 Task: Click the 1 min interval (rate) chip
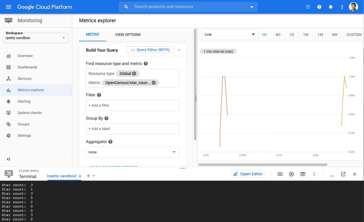pyautogui.click(x=218, y=51)
